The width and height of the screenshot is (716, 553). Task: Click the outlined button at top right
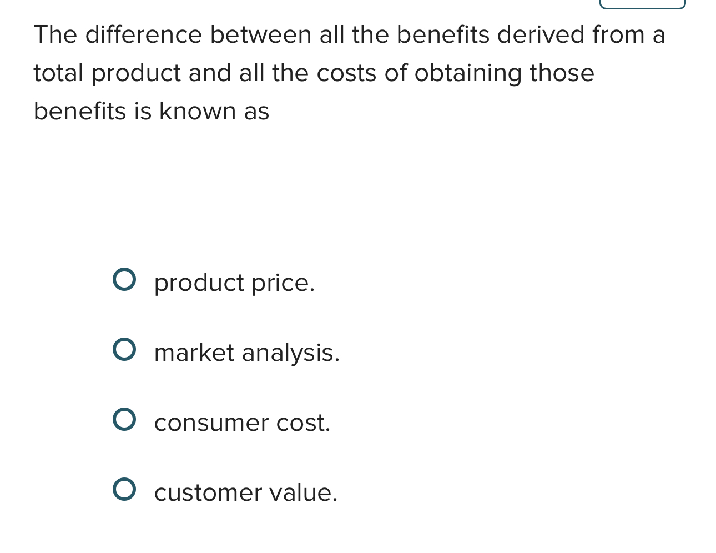(642, 3)
